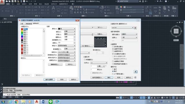Switch to the 一般 tab in style editor
Viewport: 185px width, 104px height.
23,24
